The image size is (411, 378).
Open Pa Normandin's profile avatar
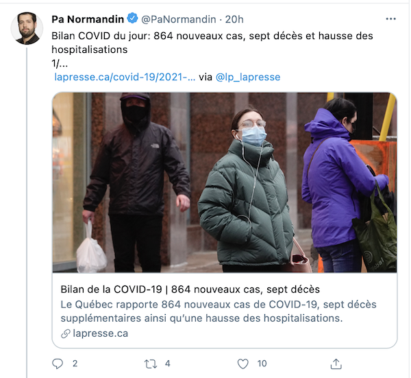pos(27,28)
